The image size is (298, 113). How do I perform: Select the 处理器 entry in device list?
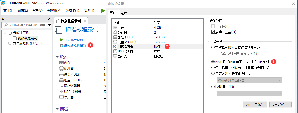(x=122, y=32)
